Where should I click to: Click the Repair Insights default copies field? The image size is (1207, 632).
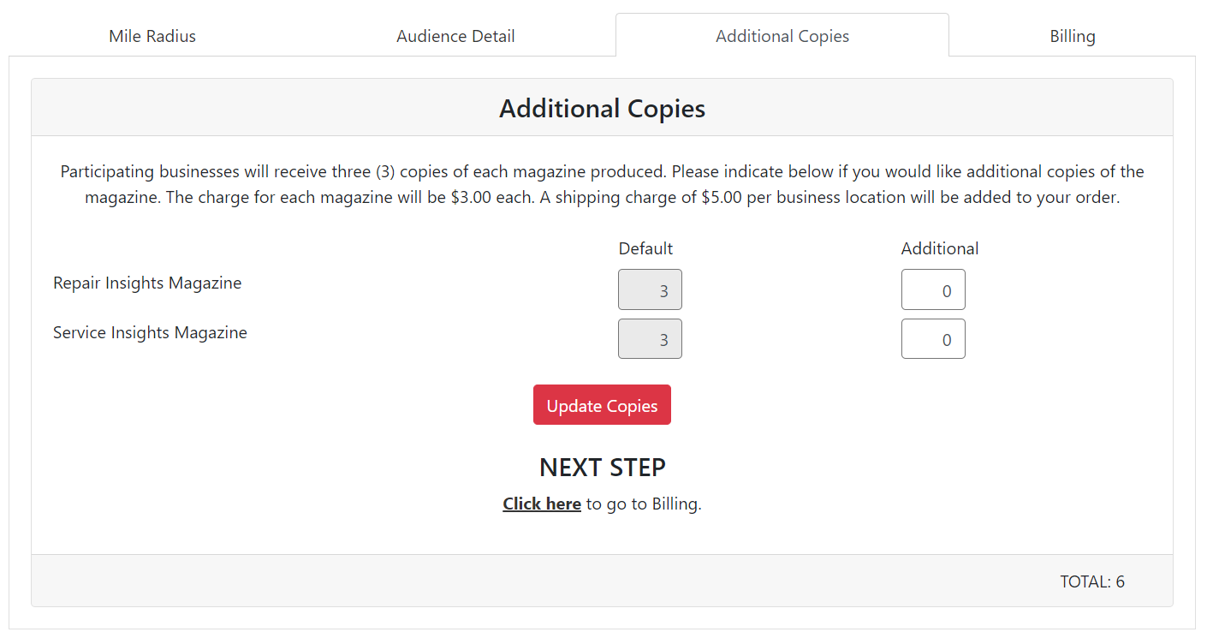tap(650, 290)
